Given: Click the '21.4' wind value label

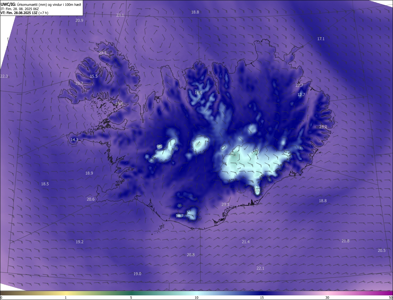Looking at the screenshot, I should point(246,242).
